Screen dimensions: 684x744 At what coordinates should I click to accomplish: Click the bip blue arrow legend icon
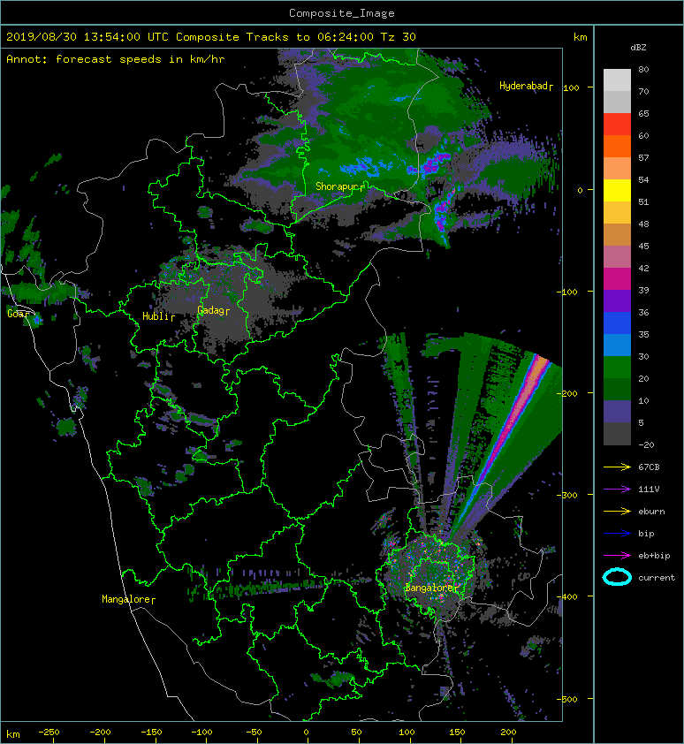pyautogui.click(x=617, y=534)
